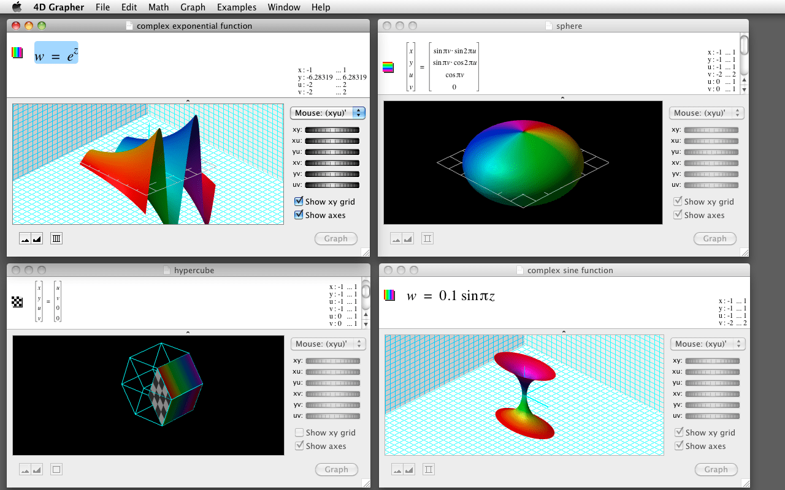The width and height of the screenshot is (785, 490).
Task: Click resize grip of sphere window
Action: tap(744, 252)
